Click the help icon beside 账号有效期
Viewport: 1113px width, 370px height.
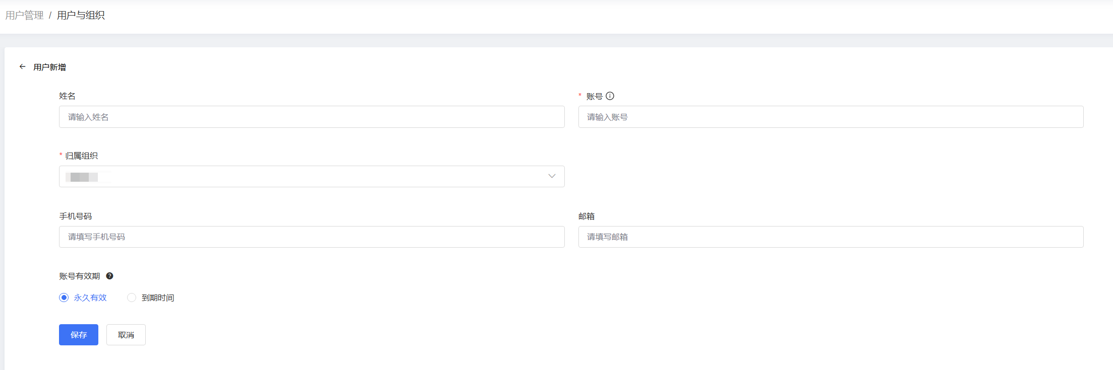point(109,276)
